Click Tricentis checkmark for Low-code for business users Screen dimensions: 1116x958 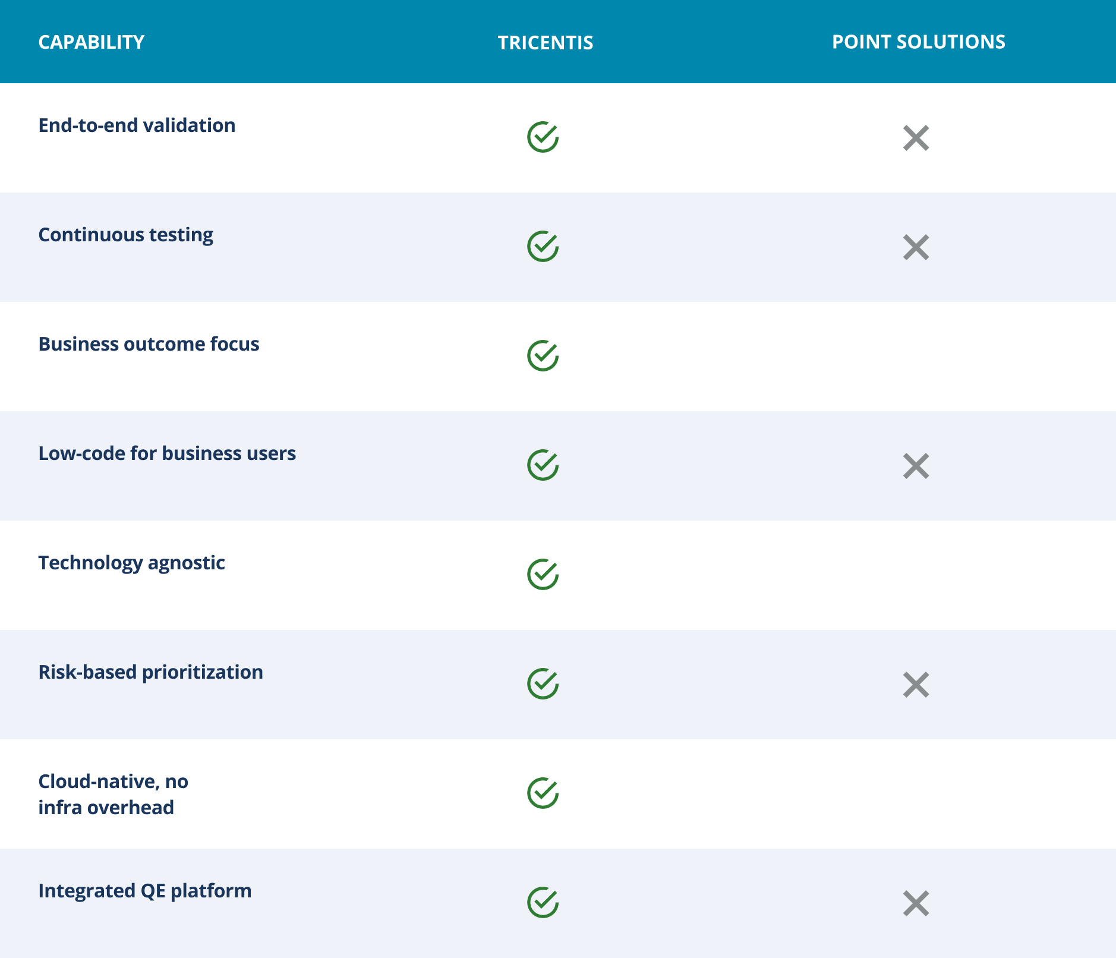point(543,465)
